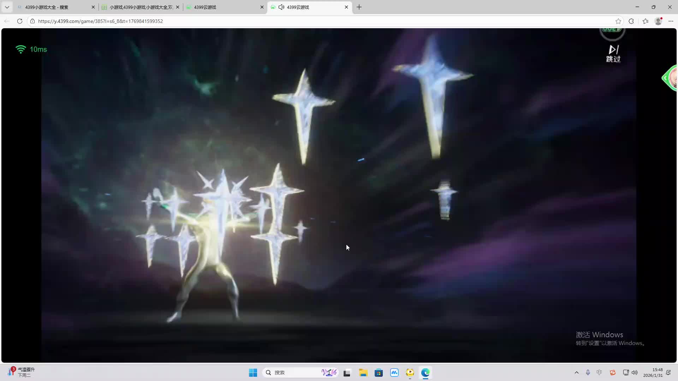Image resolution: width=678 pixels, height=381 pixels.
Task: Add this page to favorites star
Action: click(x=618, y=21)
